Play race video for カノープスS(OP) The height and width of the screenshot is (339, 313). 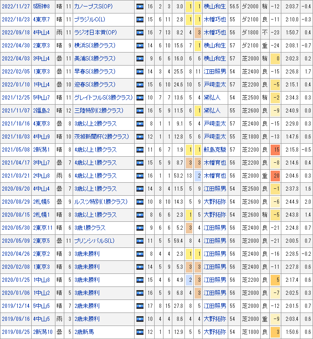(x=140, y=7)
